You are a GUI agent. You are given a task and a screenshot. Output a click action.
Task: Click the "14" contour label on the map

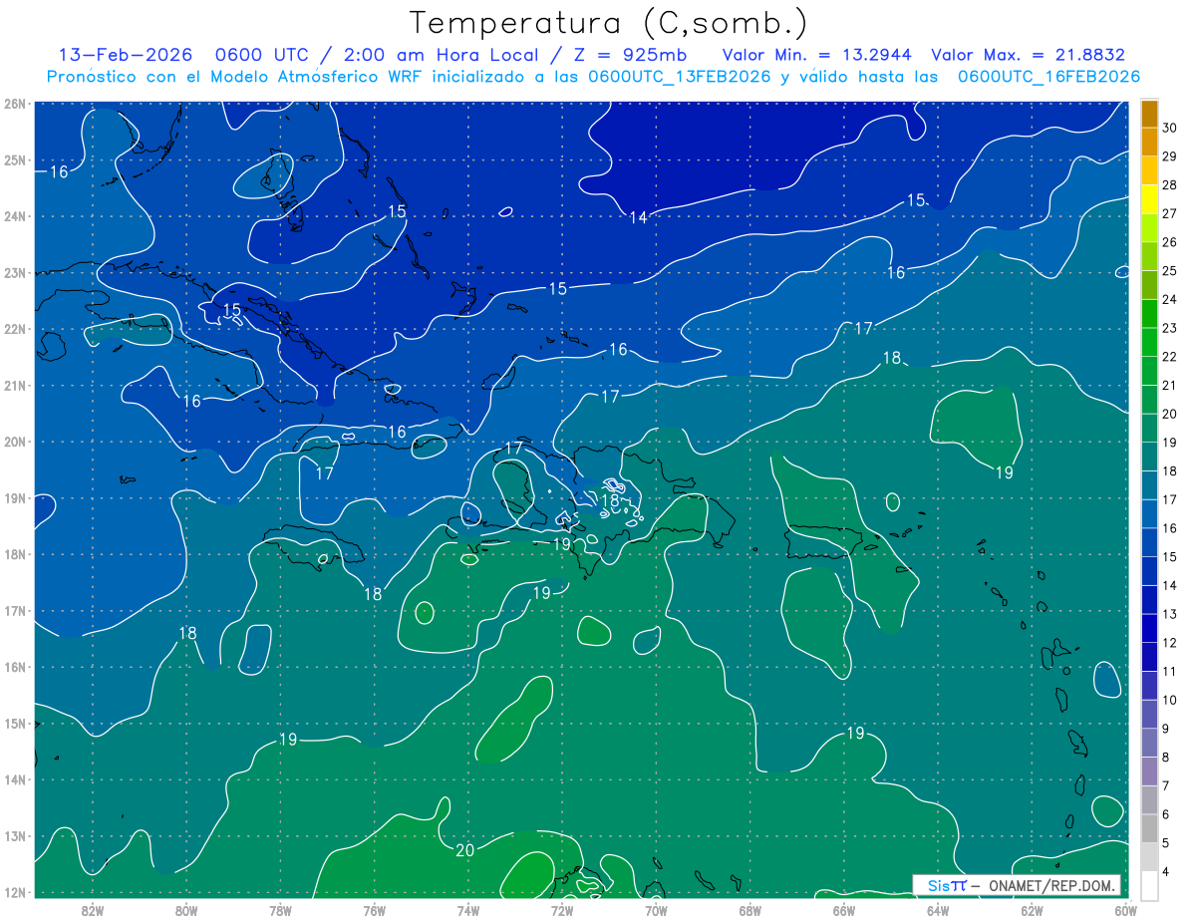tap(638, 217)
